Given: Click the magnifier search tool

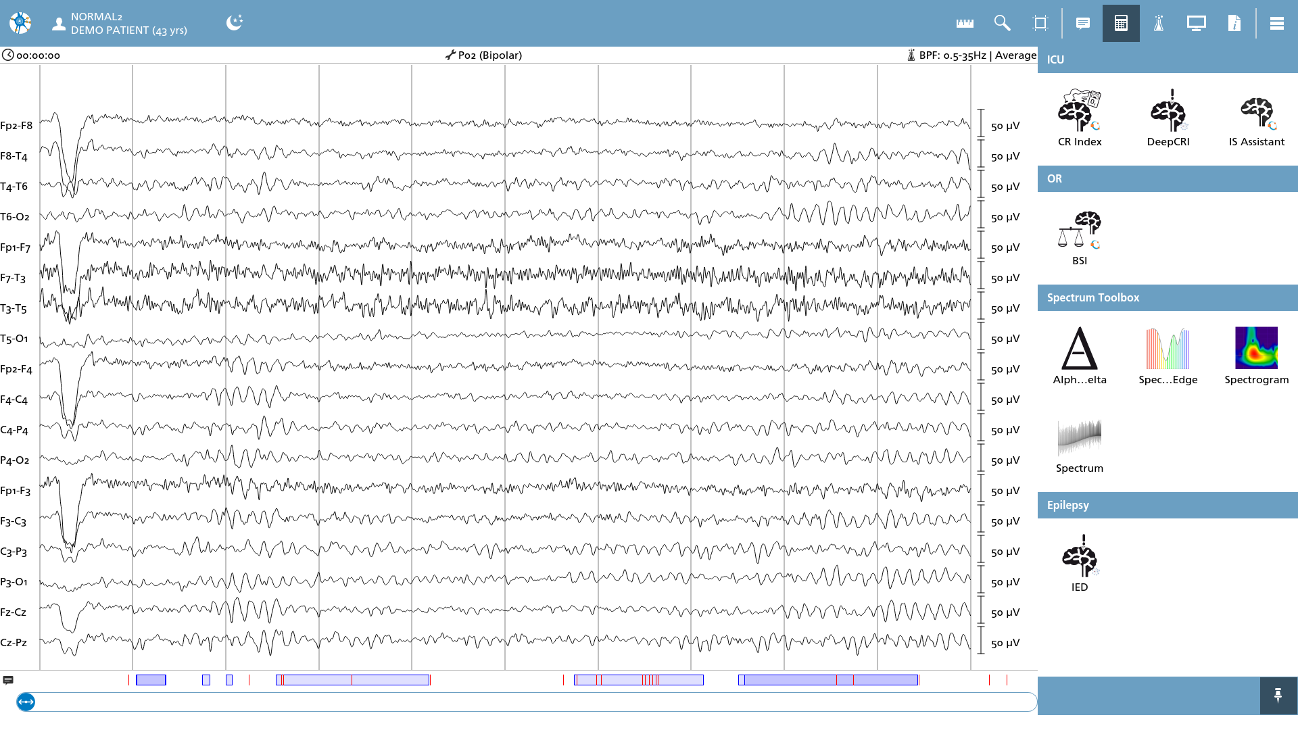Looking at the screenshot, I should 1003,24.
